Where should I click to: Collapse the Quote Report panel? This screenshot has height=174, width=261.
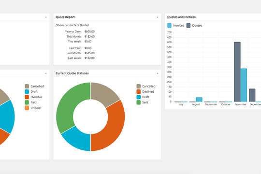(157, 17)
